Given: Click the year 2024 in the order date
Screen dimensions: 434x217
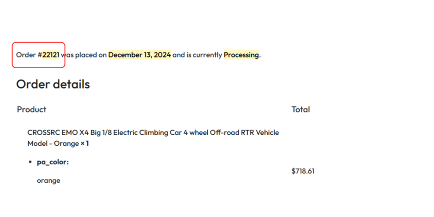Looking at the screenshot, I should tap(162, 55).
